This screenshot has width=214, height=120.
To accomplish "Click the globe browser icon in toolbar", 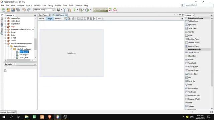I will 58,10.
